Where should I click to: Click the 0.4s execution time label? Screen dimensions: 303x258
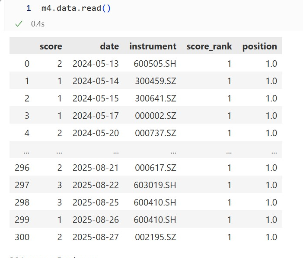[x=38, y=24]
